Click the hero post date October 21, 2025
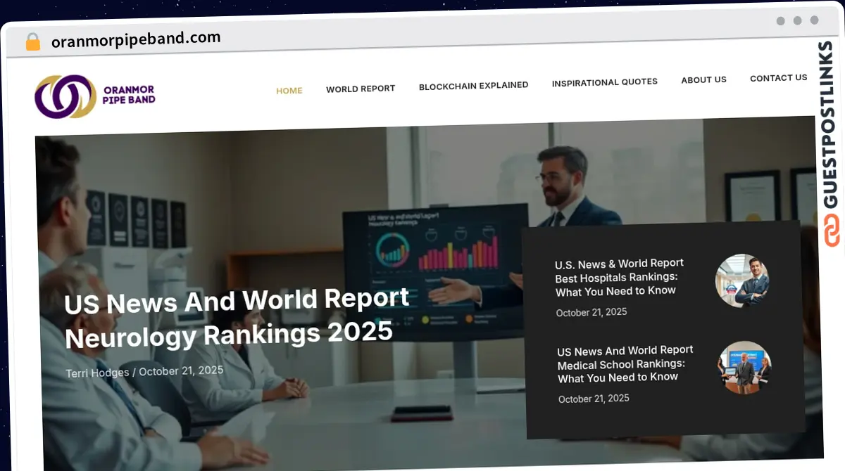 coord(181,370)
